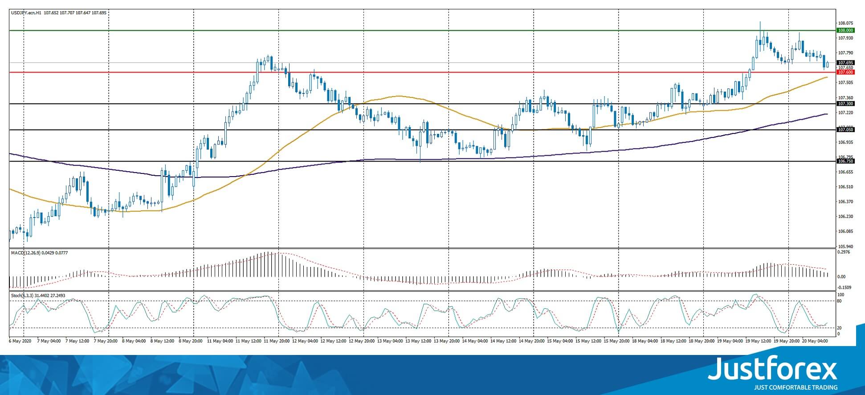Click the 106.230 price axis value
This screenshot has height=395, width=865.
[845, 217]
